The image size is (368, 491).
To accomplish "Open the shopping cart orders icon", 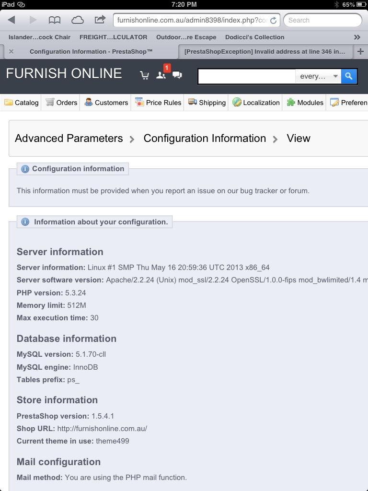I will [144, 75].
